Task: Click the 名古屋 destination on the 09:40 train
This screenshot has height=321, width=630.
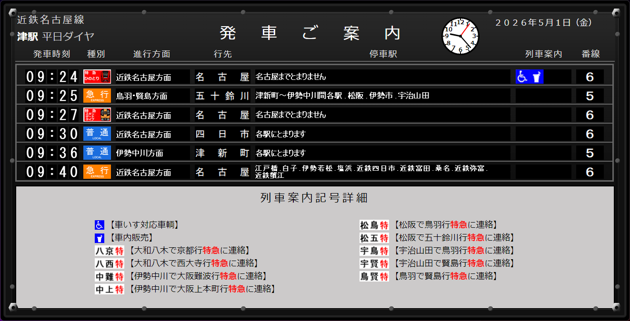Action: (222, 172)
